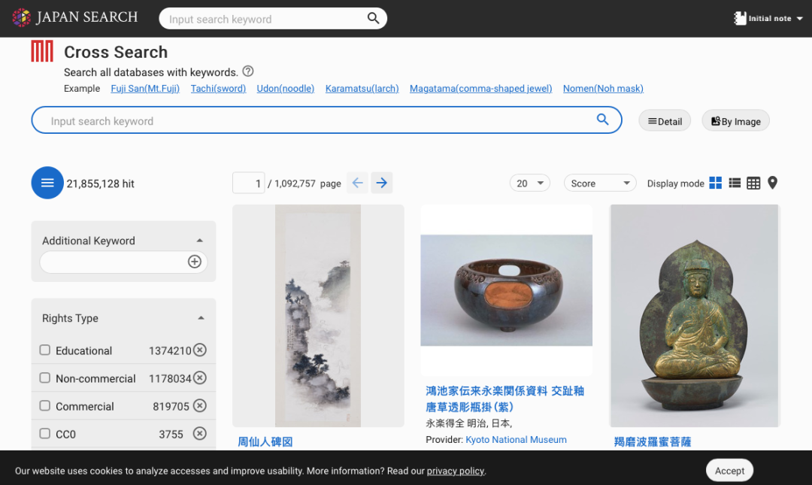Click the Magatama(comma-shaped jewel) example link

tap(480, 89)
